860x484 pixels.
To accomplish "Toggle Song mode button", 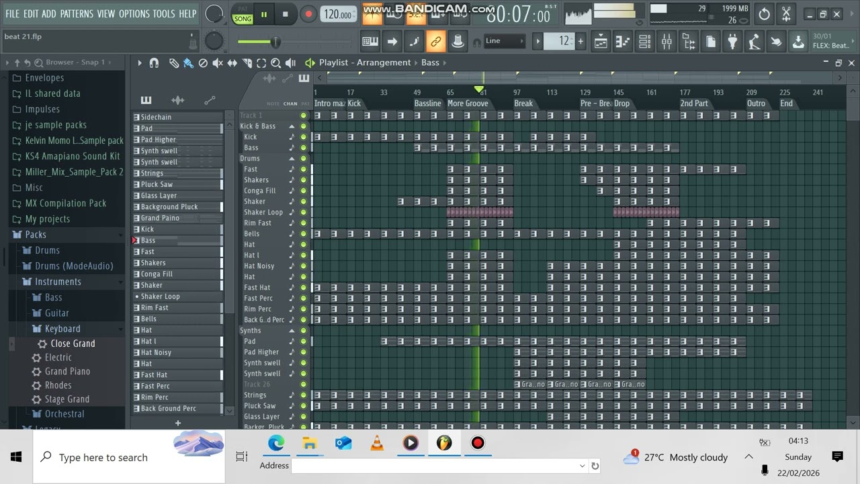I will [x=243, y=18].
